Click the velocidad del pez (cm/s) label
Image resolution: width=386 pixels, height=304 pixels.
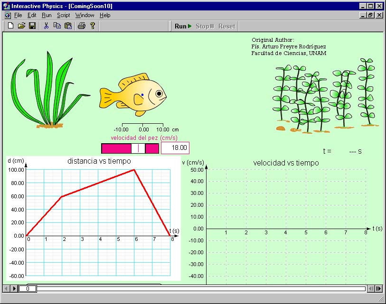click(x=144, y=138)
